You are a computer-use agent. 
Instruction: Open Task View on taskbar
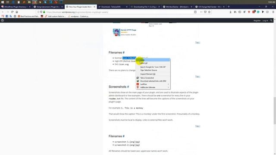pyautogui.click(x=8, y=2)
